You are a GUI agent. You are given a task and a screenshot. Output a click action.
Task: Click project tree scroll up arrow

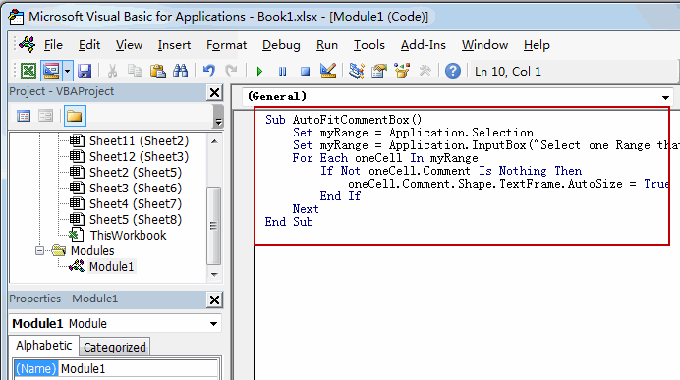[x=214, y=141]
